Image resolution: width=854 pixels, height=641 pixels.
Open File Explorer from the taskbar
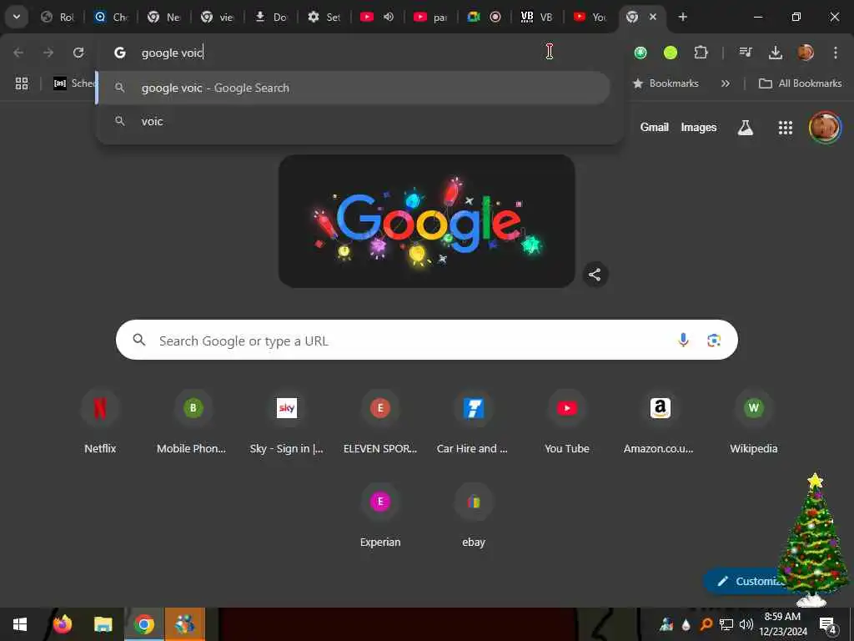click(103, 624)
